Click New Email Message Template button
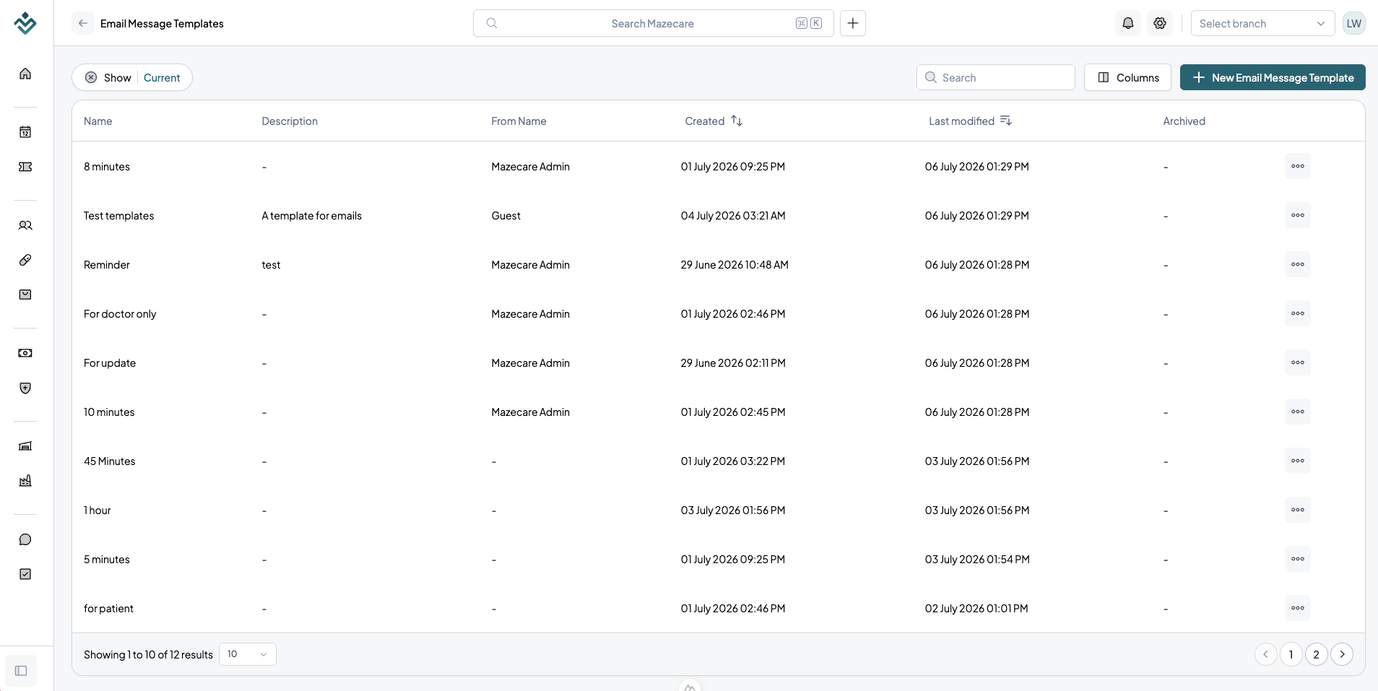 click(x=1273, y=77)
